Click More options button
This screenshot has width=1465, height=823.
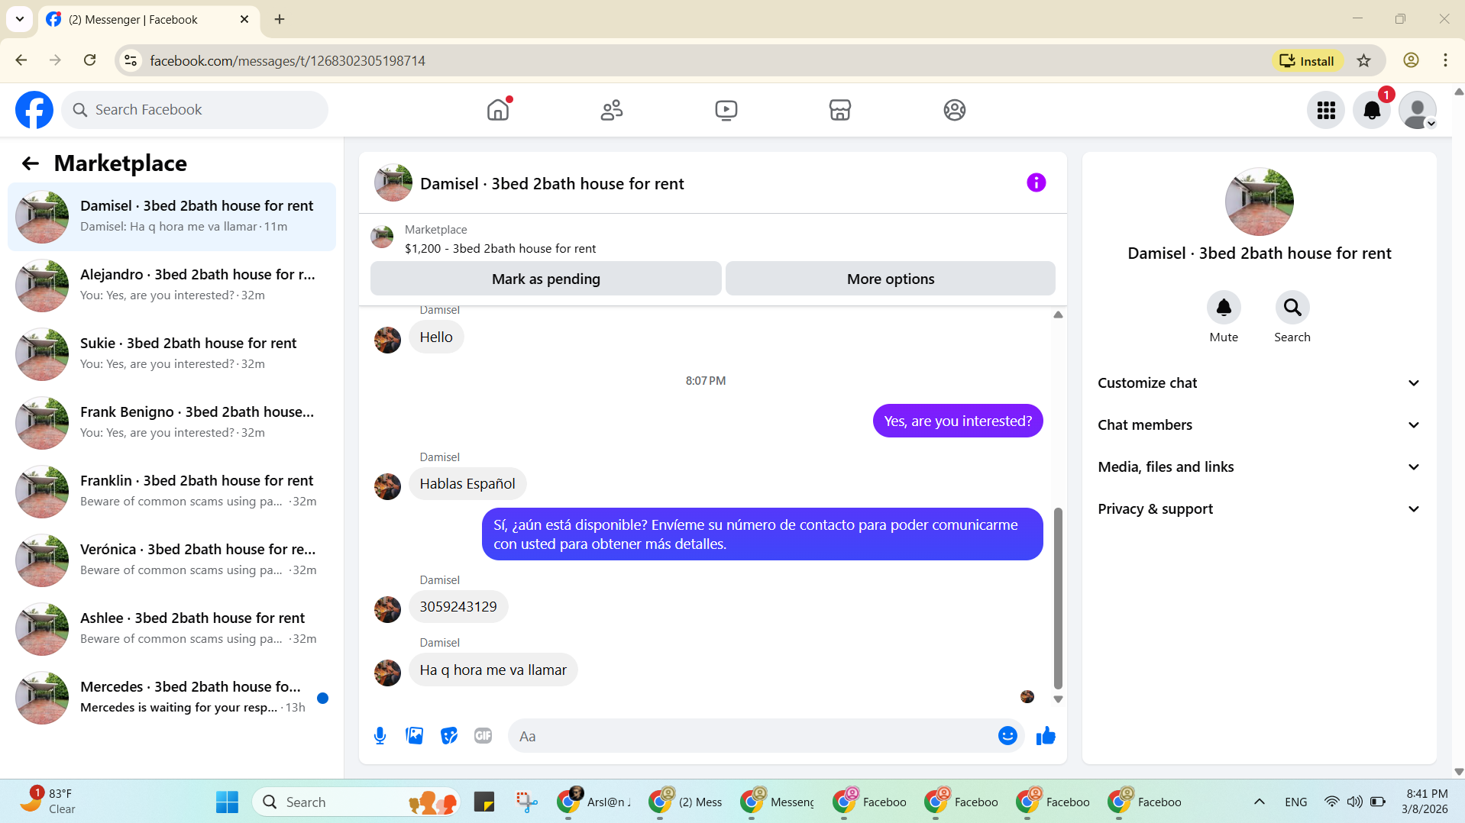tap(891, 279)
